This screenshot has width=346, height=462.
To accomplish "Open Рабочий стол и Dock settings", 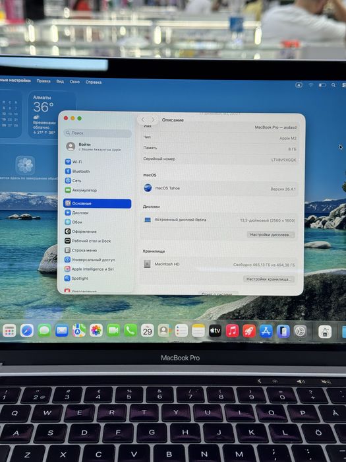I will (x=97, y=241).
